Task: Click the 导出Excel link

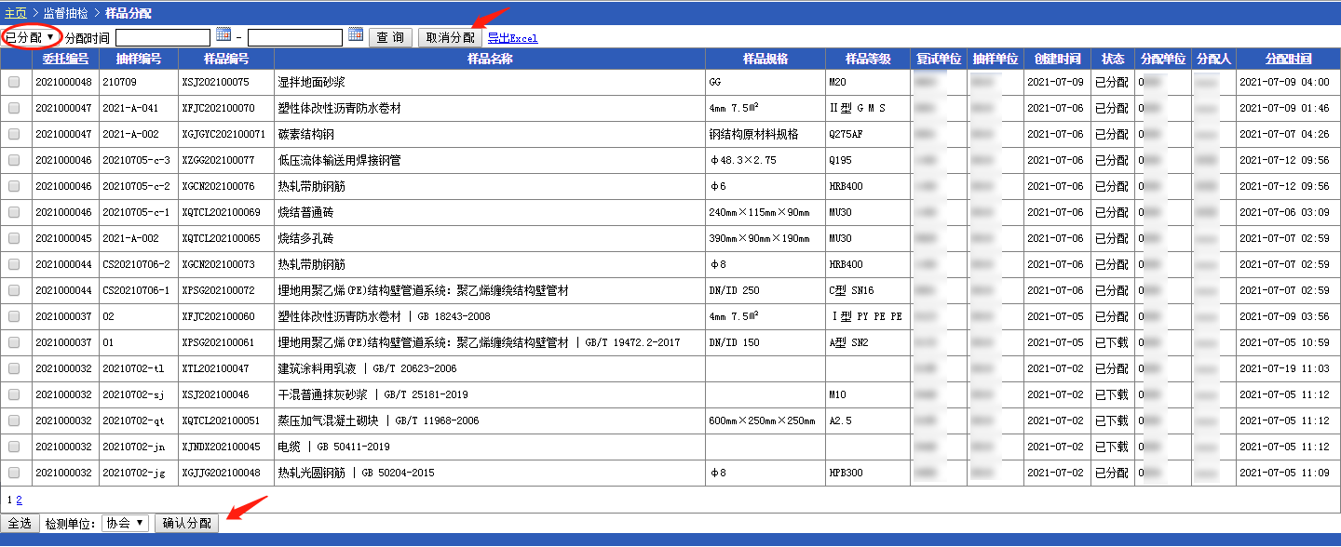Action: [512, 38]
